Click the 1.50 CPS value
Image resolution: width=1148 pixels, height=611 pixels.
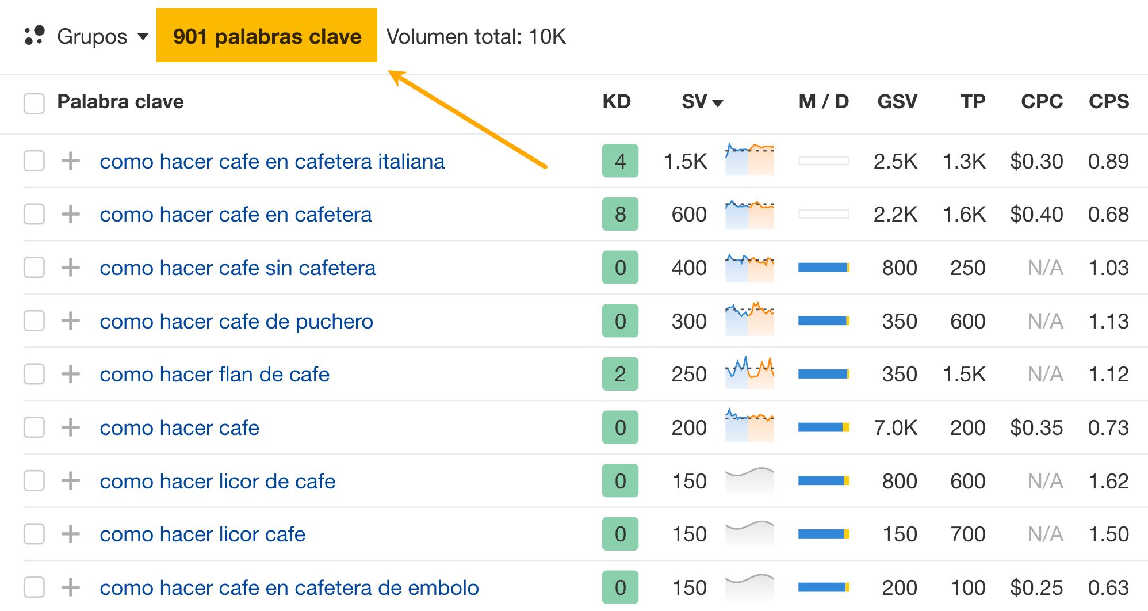click(1108, 534)
